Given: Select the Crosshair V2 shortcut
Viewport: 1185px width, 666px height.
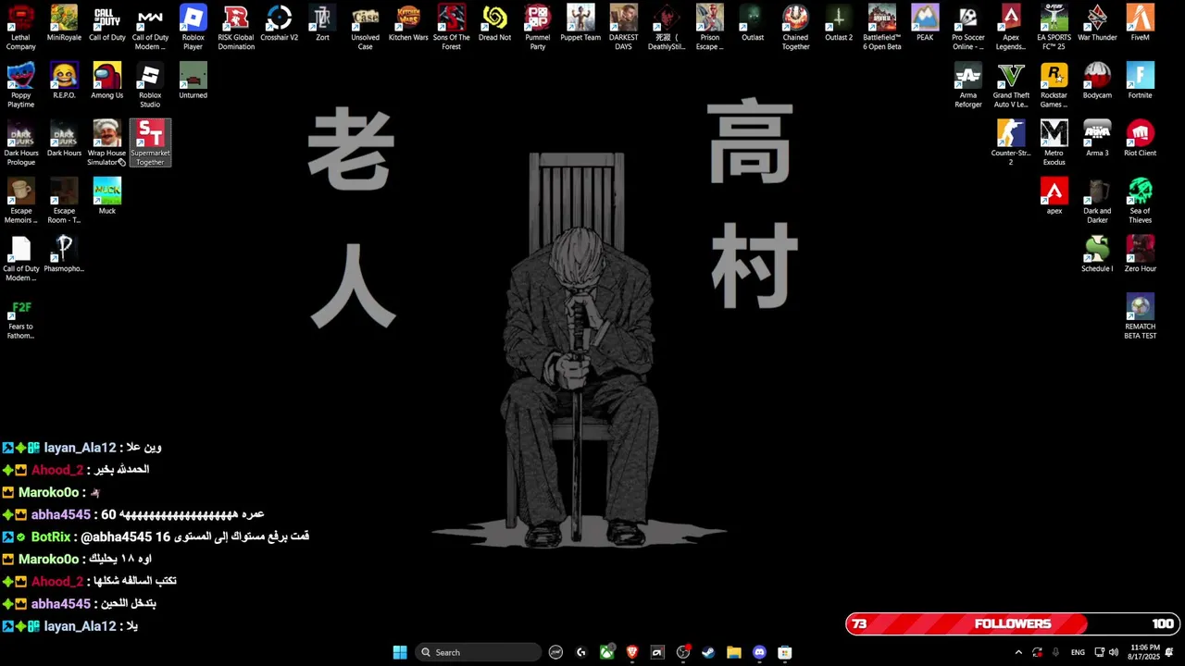Looking at the screenshot, I should click(279, 24).
